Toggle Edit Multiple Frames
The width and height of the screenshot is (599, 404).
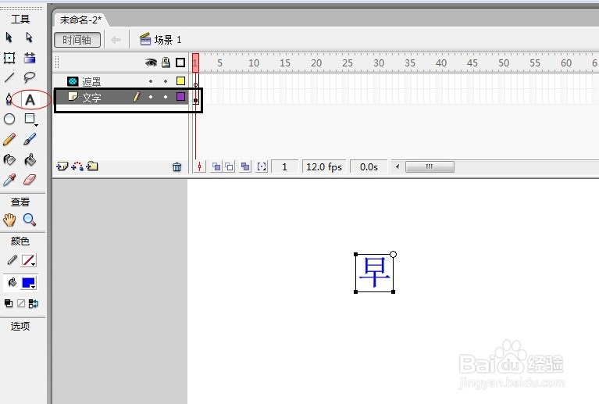pyautogui.click(x=245, y=166)
